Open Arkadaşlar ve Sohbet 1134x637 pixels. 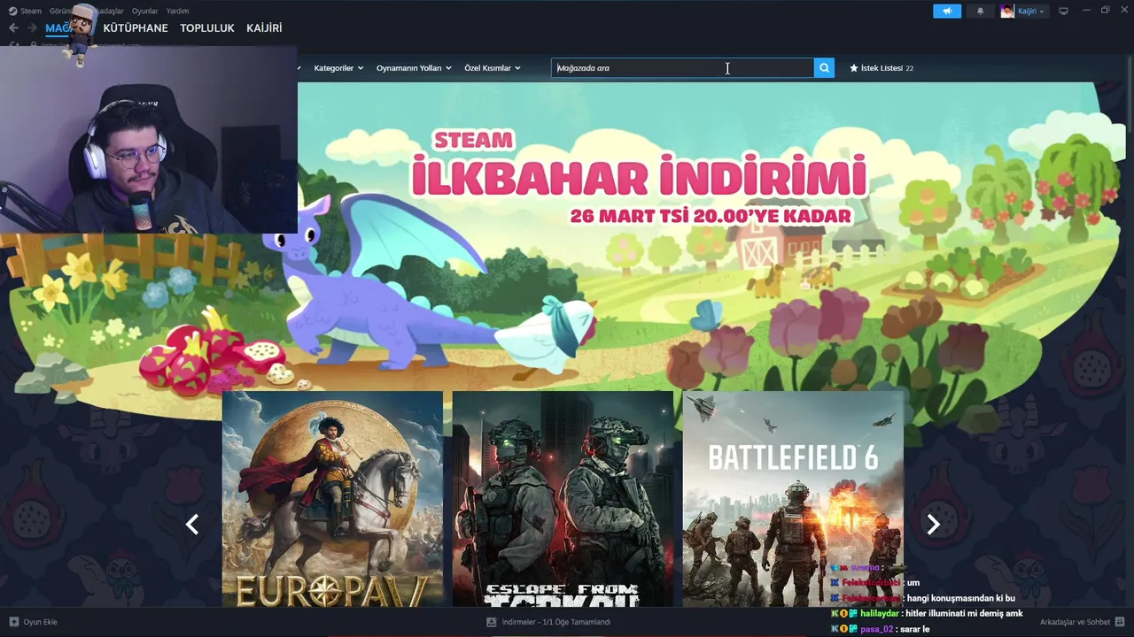1075,622
